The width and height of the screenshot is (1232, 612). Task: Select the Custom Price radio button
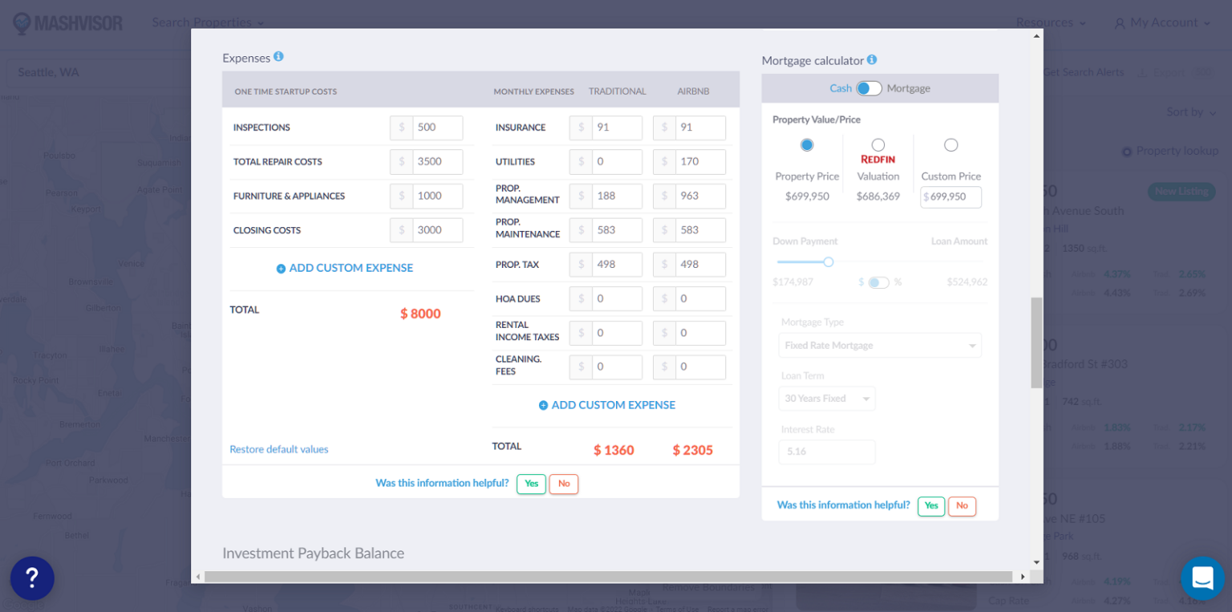pyautogui.click(x=950, y=145)
